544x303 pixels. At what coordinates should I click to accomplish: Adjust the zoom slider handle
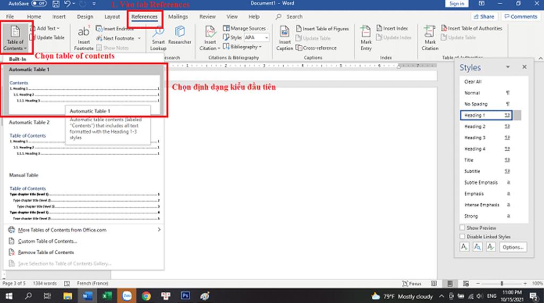click(x=501, y=283)
